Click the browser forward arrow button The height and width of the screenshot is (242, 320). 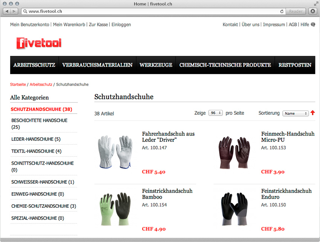click(14, 11)
